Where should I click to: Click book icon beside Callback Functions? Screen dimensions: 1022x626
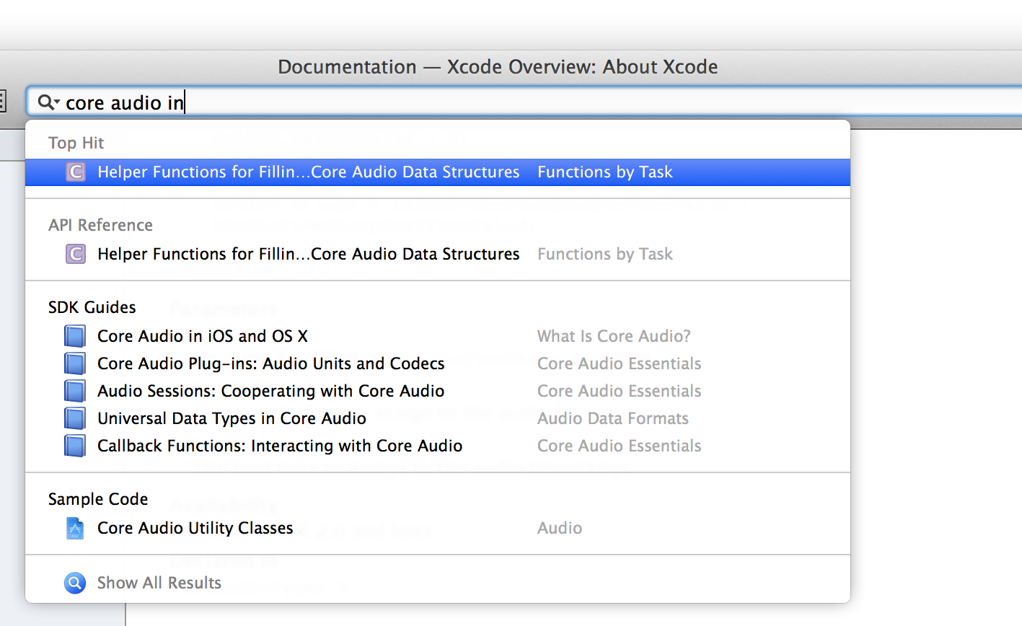75,446
